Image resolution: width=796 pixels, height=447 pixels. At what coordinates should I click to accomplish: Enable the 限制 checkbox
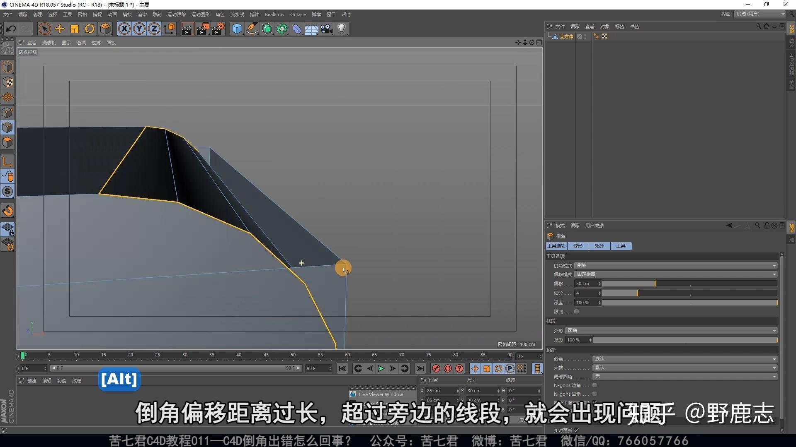click(577, 312)
